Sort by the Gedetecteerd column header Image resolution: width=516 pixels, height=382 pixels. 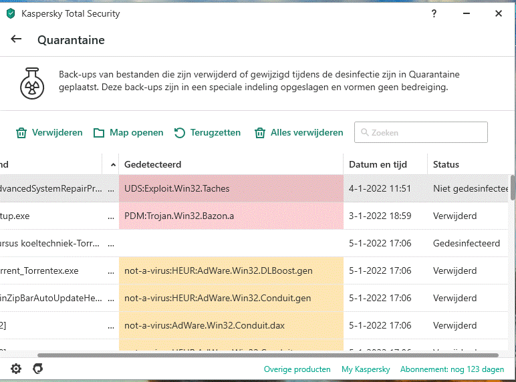tap(153, 164)
